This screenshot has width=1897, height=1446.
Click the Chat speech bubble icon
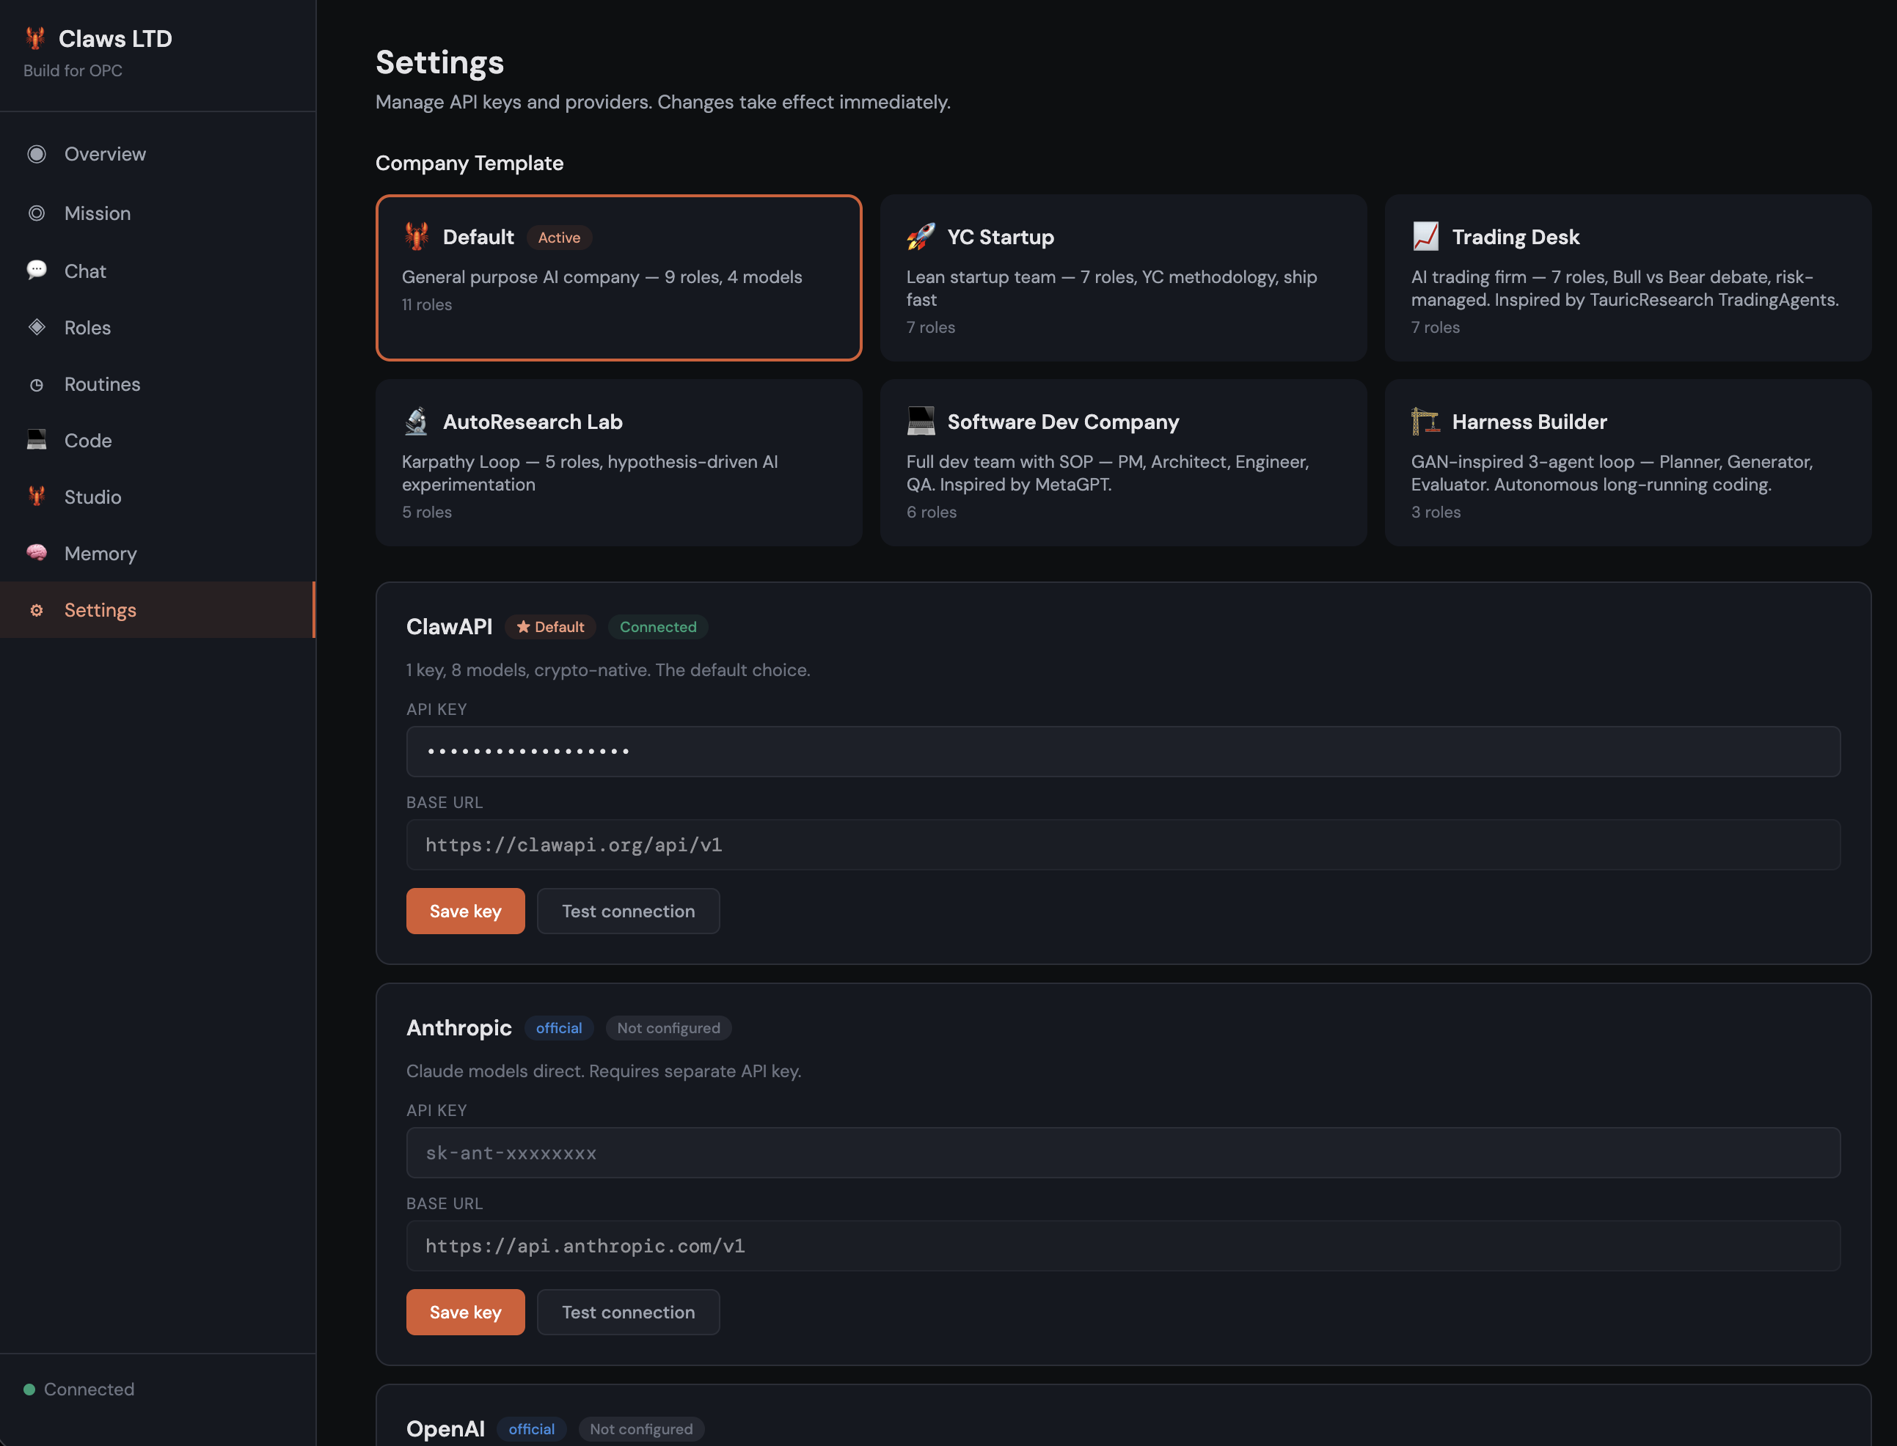[x=36, y=271]
